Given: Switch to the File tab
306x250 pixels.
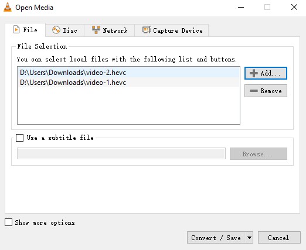Looking at the screenshot, I should (x=25, y=30).
